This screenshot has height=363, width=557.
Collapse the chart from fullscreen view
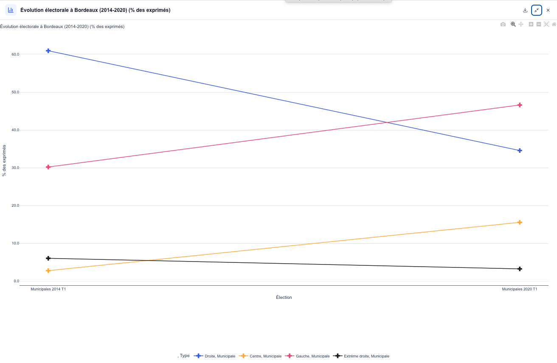(537, 10)
